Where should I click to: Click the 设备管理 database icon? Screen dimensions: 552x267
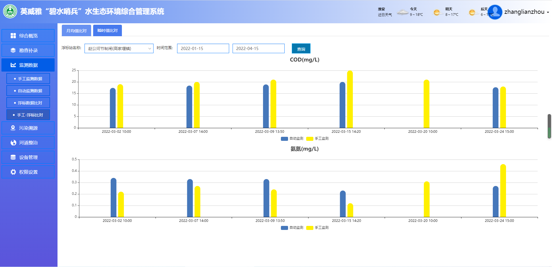pos(13,157)
